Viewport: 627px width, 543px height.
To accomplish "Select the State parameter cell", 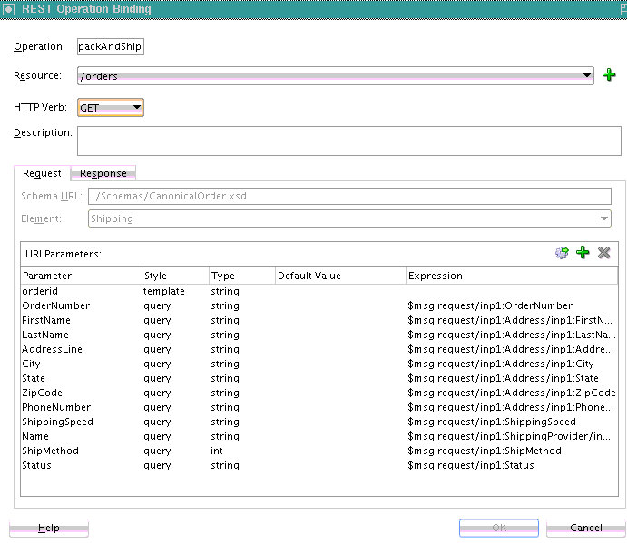I will [x=82, y=378].
